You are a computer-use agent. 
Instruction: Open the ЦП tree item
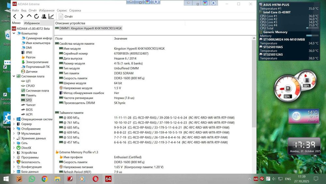pyautogui.click(x=26, y=81)
